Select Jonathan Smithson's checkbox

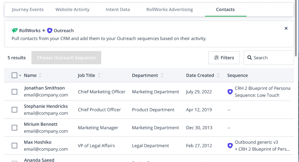(x=14, y=92)
